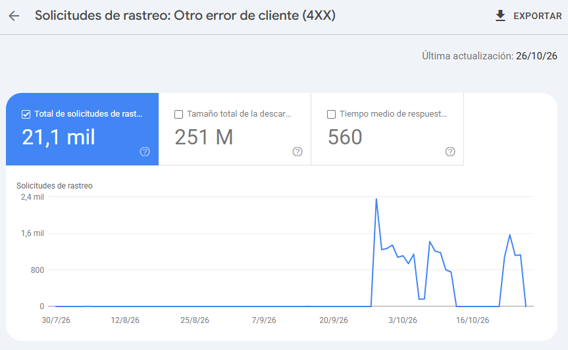568x350 pixels.
Task: Go back with the left arrow icon
Action: 14,16
